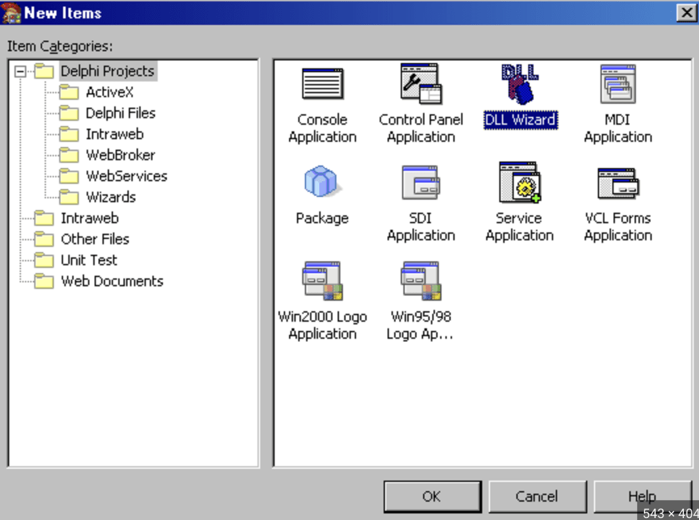
Task: Click the "Console Application" label text
Action: tap(323, 128)
